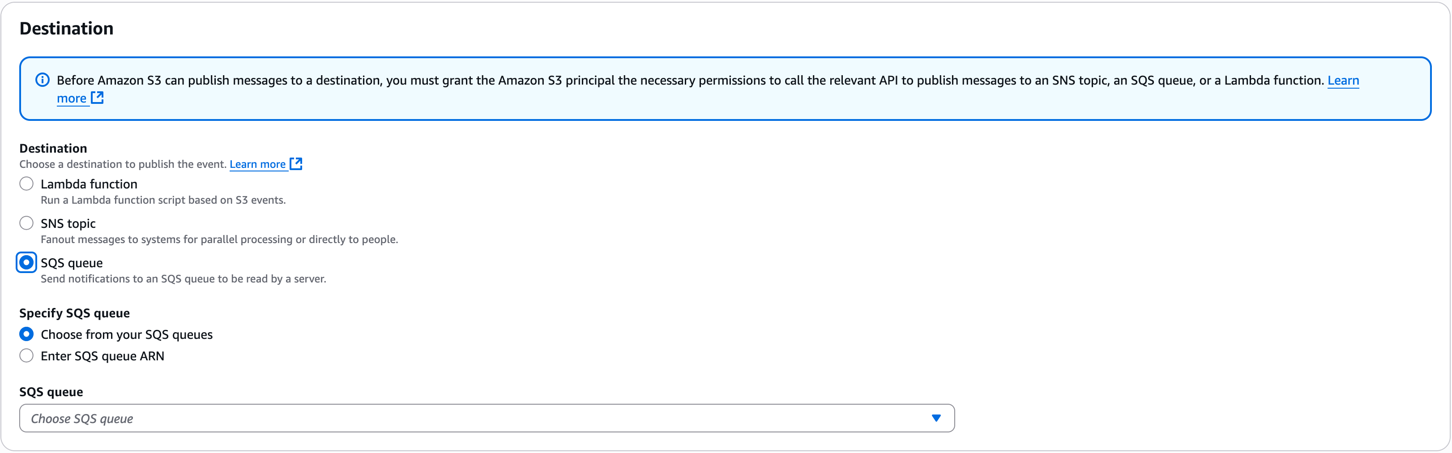This screenshot has height=453, width=1452.
Task: Choose the "Choose from your SQS queues" radio
Action: coord(26,335)
